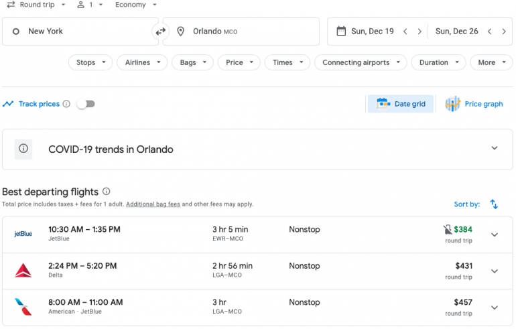Click the departure date calendar icon

click(341, 31)
